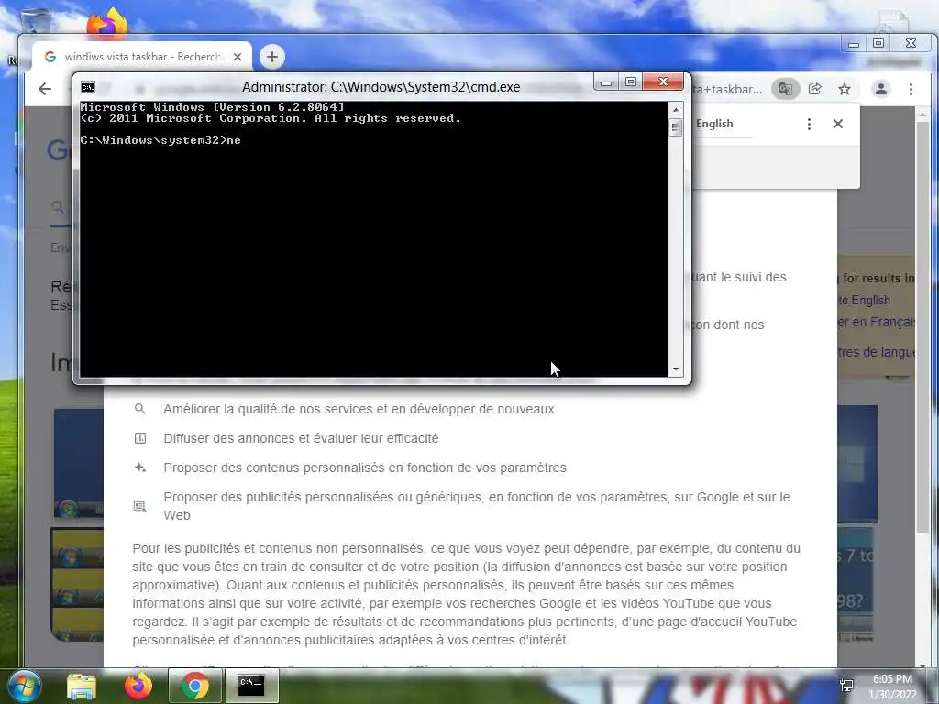Close the 'windiws vista taskbar' tab

coord(238,57)
